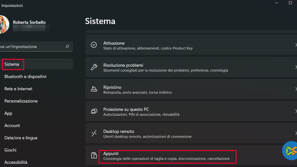Click the Appunti clipboard icon
Viewport: 297px width, 167px height.
click(94, 155)
